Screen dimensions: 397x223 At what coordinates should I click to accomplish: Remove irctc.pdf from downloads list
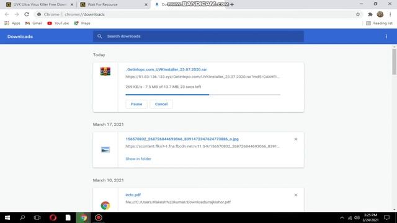coord(296,195)
